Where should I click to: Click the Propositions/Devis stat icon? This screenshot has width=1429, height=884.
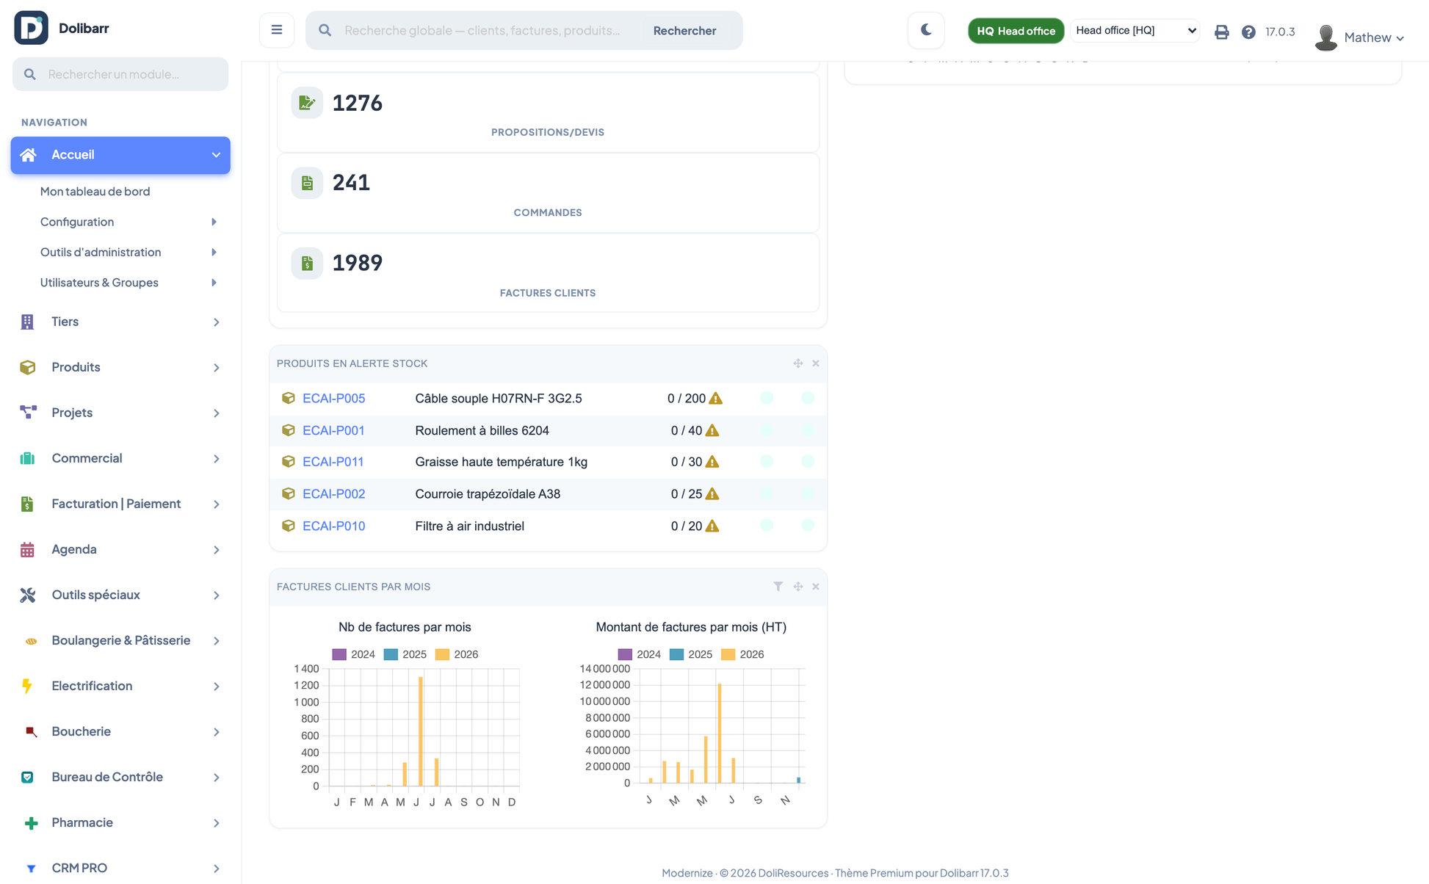pos(307,103)
